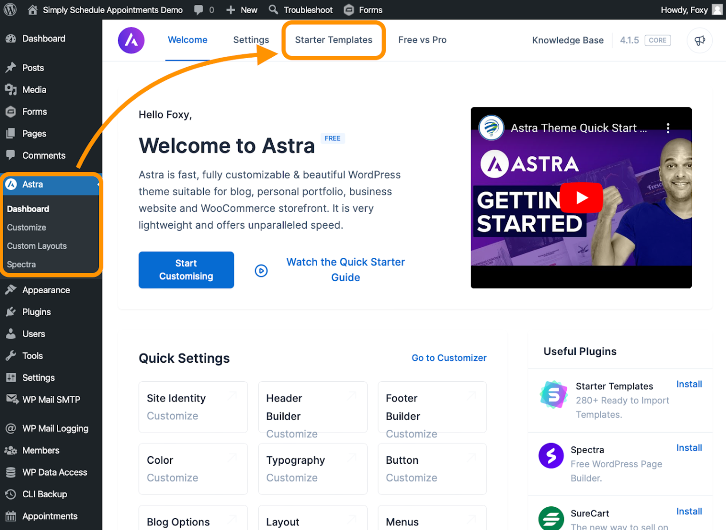Viewport: 726px width, 530px height.
Task: Click the Starter Templates plugin icon
Action: 553,394
